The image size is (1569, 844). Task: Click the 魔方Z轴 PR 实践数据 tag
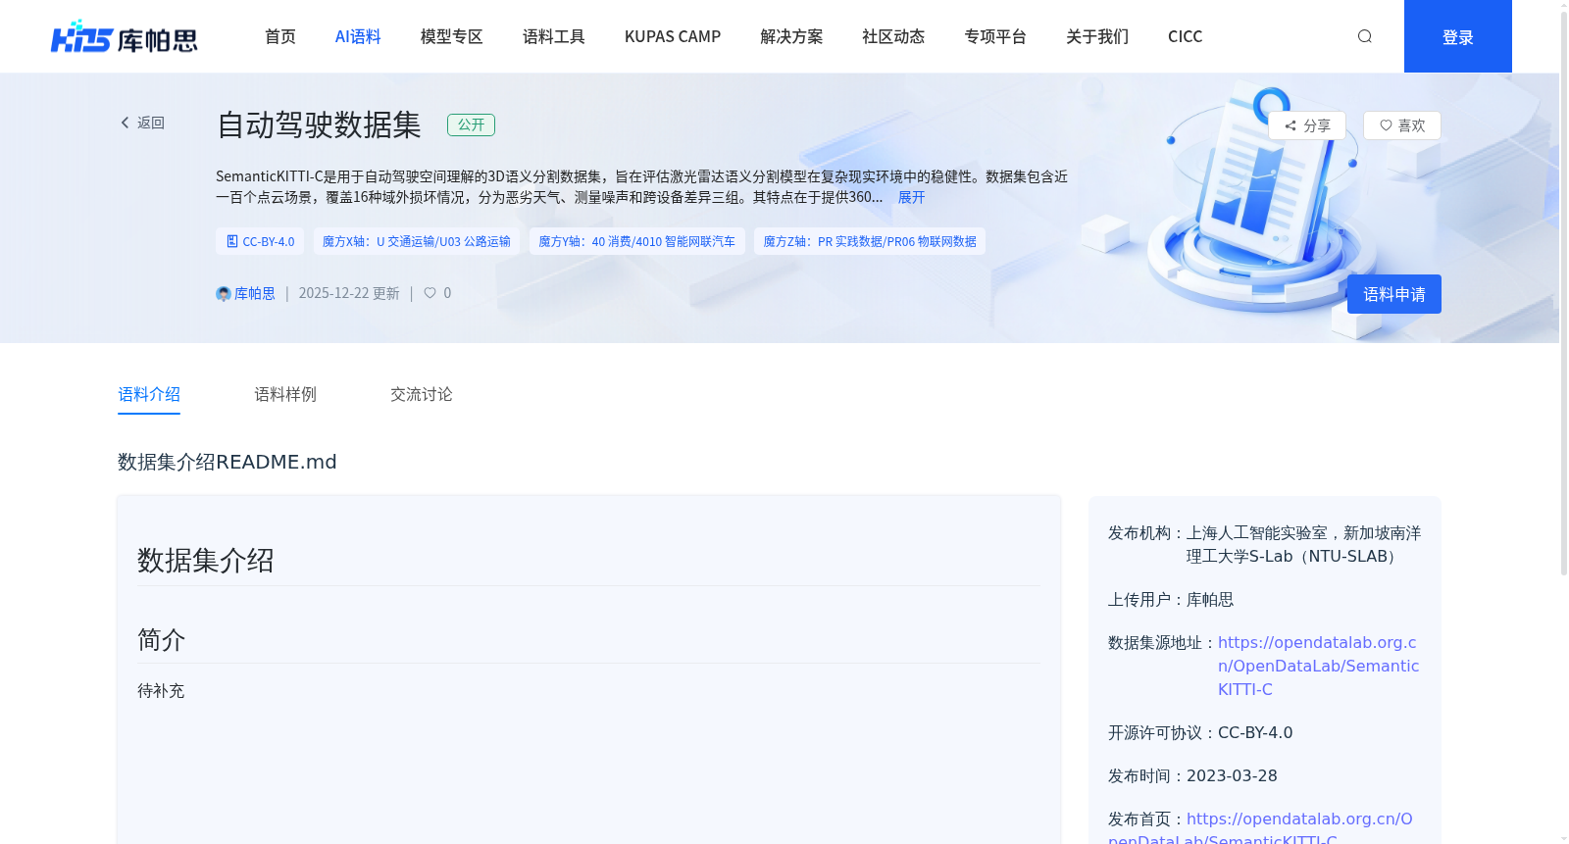[x=870, y=241]
